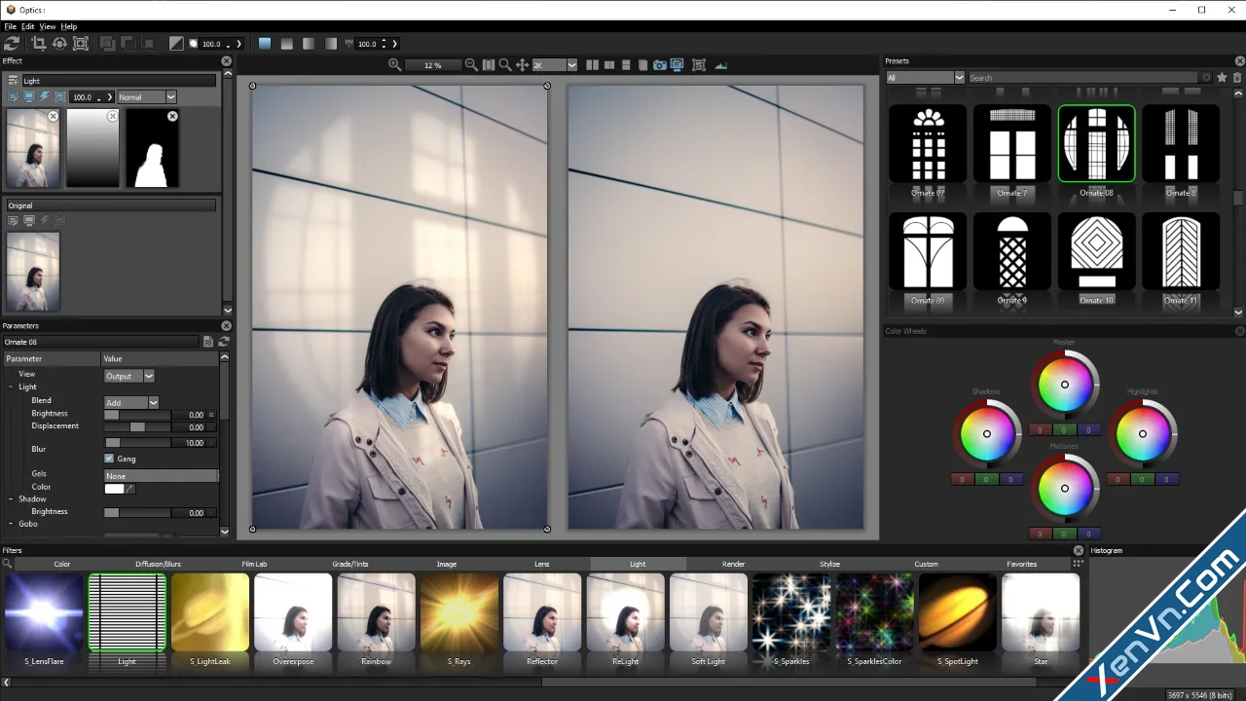Click the reset parameters icon in the Parameters panel
This screenshot has width=1246, height=701.
[x=223, y=342]
